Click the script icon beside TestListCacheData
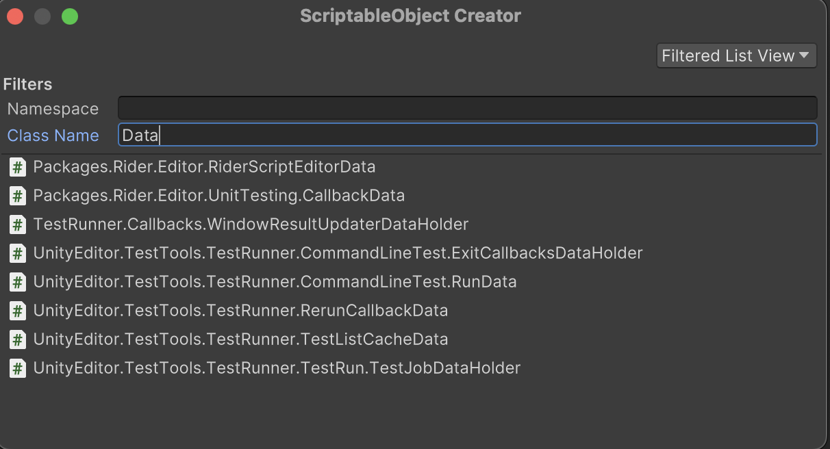Image resolution: width=830 pixels, height=449 pixels. [18, 339]
